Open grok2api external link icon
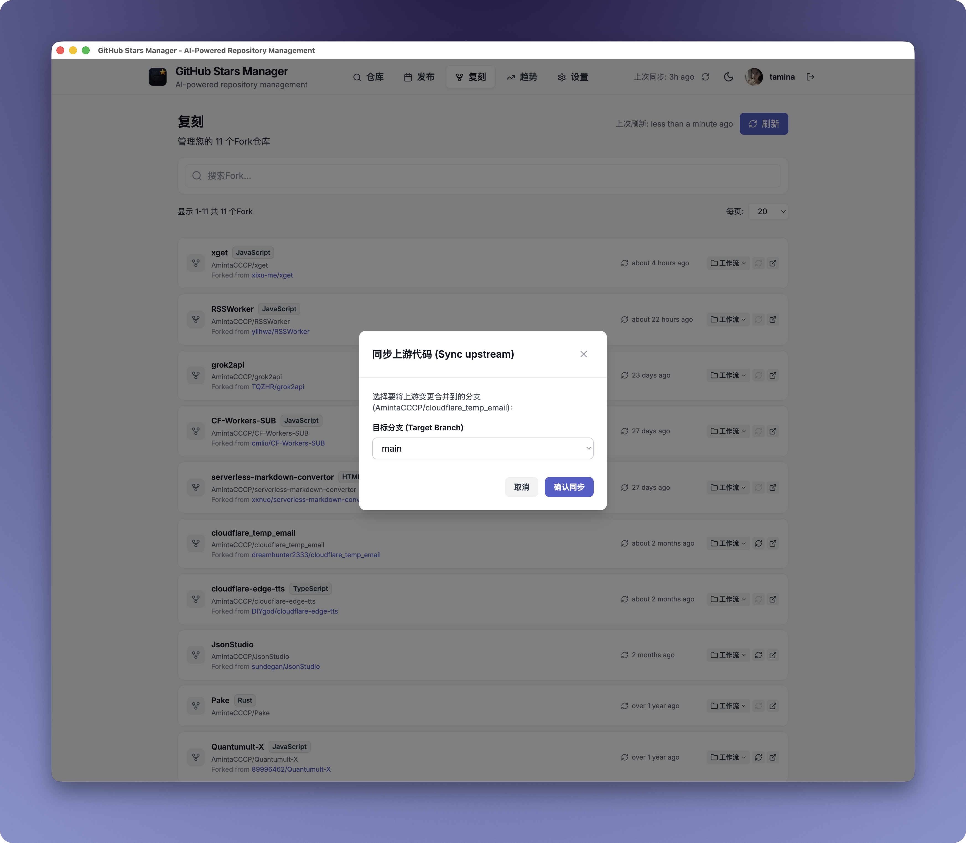Viewport: 966px width, 843px height. pos(773,375)
